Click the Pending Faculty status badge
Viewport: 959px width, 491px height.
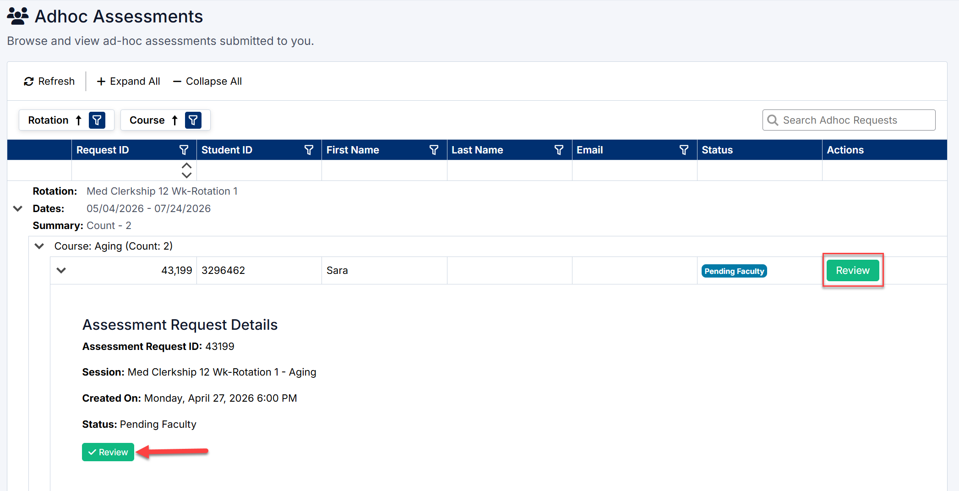[734, 271]
